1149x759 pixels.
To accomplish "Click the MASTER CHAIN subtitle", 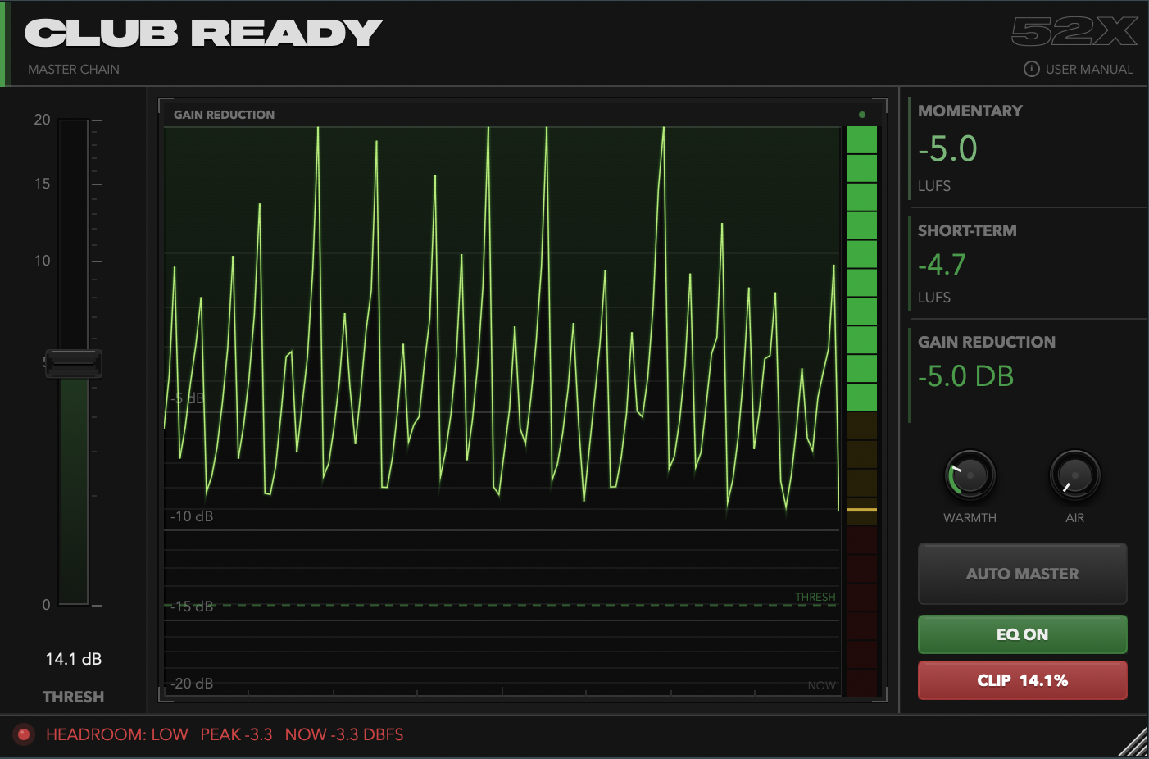I will (x=74, y=70).
